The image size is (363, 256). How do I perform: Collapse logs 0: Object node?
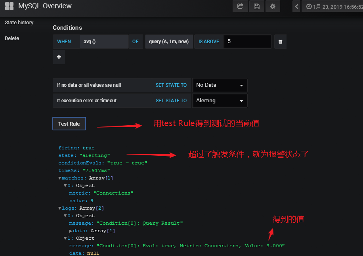(65, 216)
